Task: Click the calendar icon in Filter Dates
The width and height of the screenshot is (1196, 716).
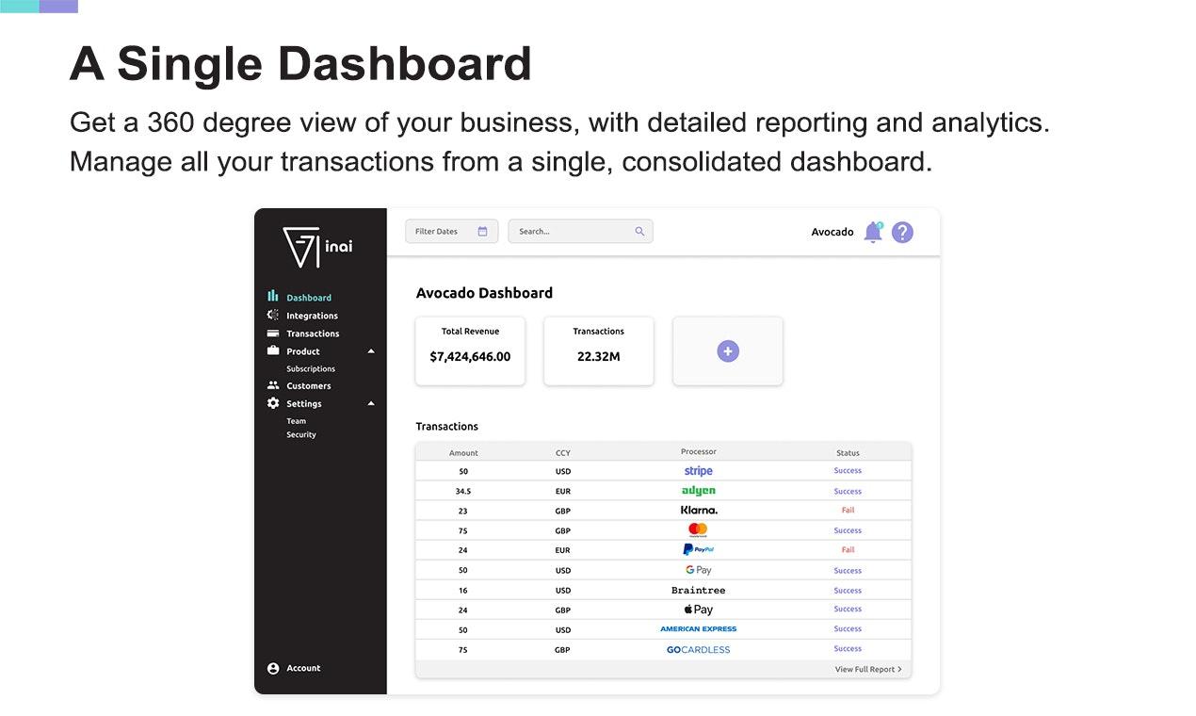Action: 482,231
